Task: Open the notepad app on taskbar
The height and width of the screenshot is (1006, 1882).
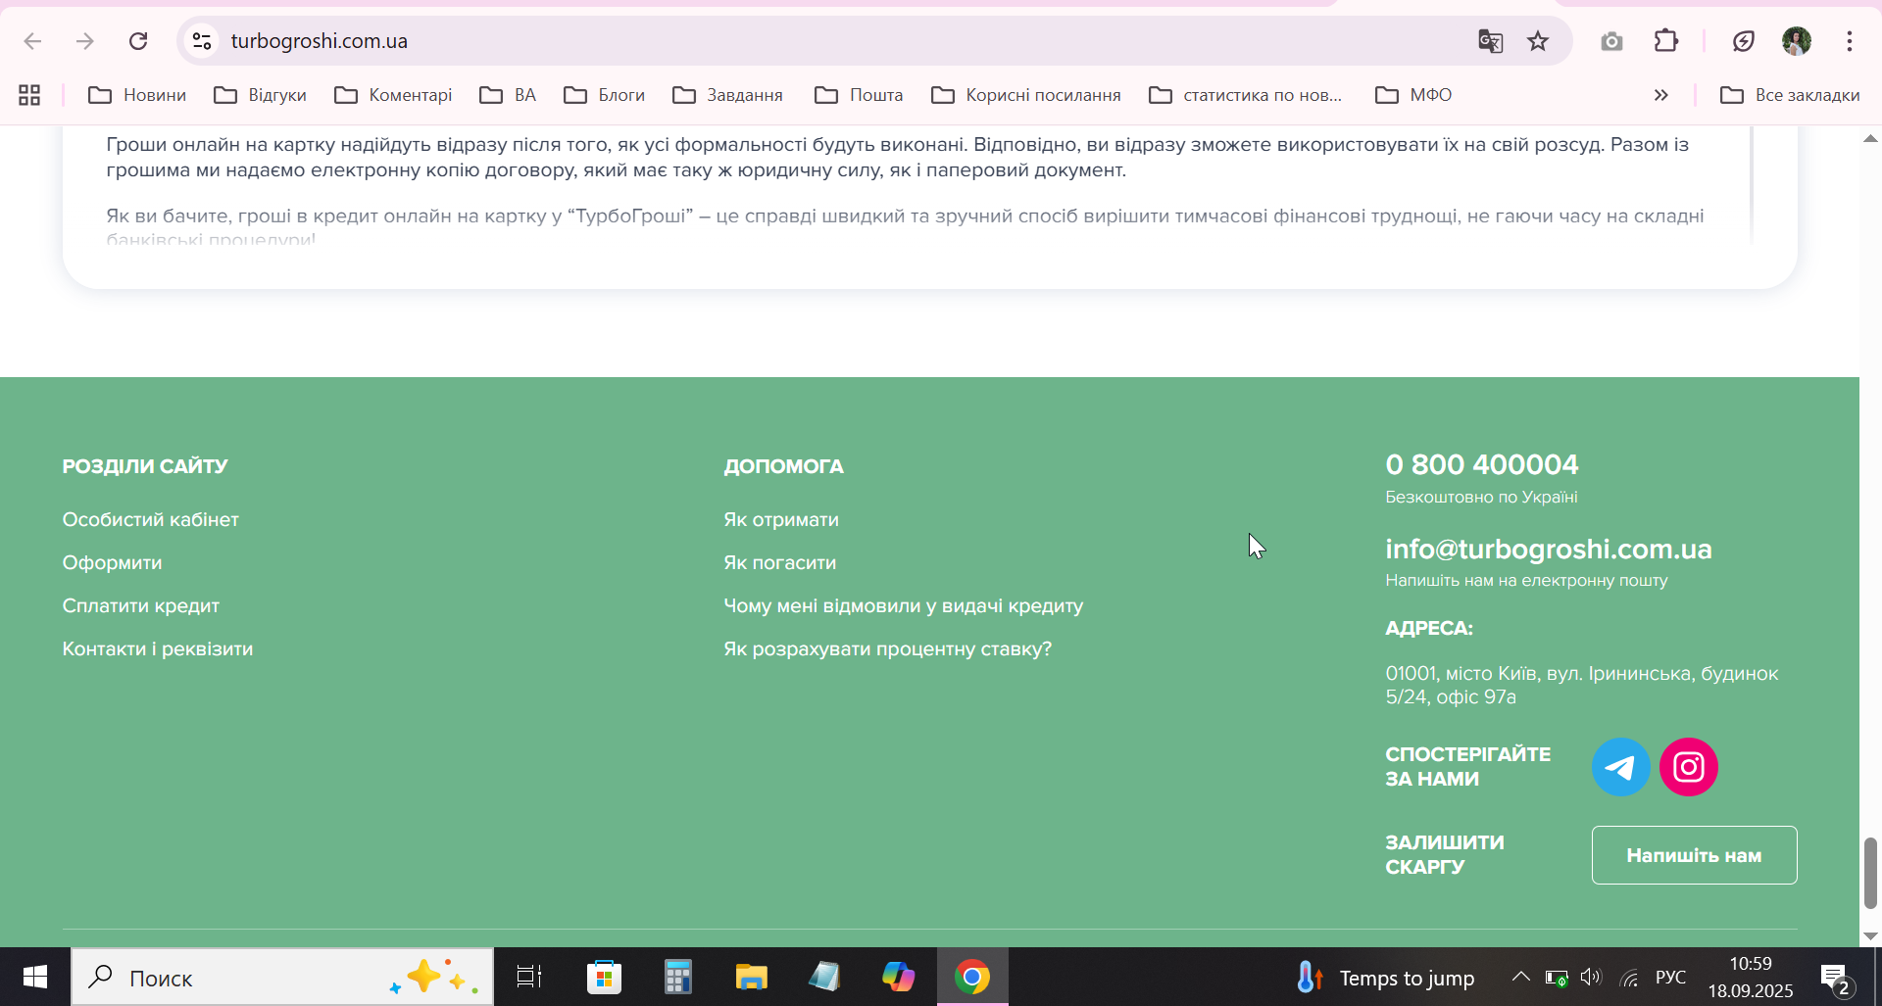Action: (x=824, y=977)
